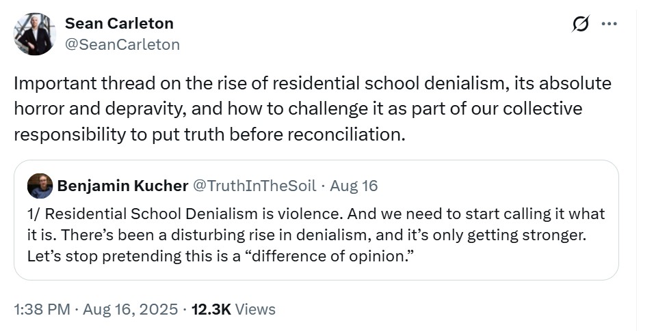Screen dimensions: 654x331
Task: Open the 1:38 PM post timestamp
Action: [x=42, y=309]
